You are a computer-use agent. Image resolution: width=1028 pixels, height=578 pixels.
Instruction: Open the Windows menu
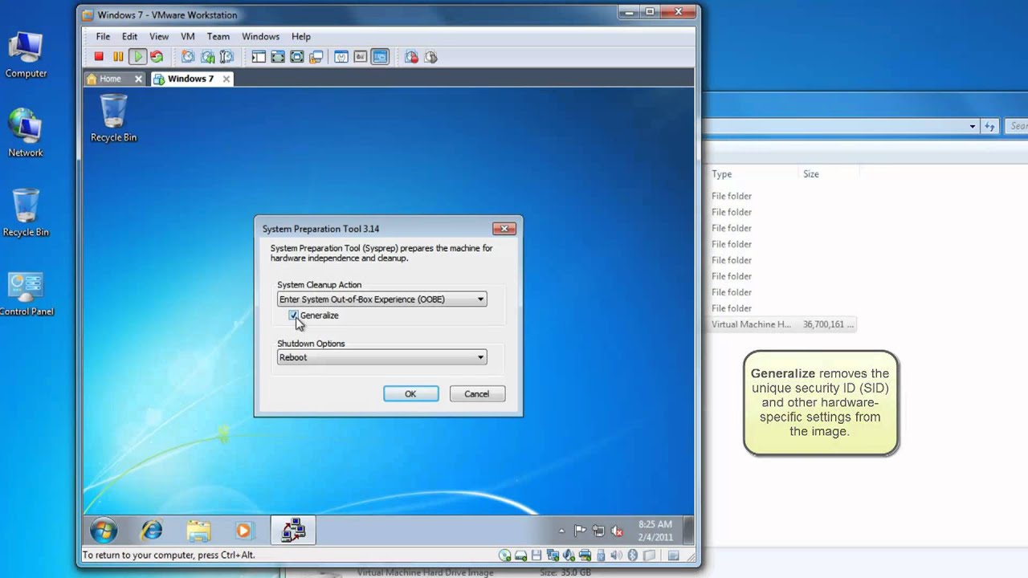[x=260, y=36]
